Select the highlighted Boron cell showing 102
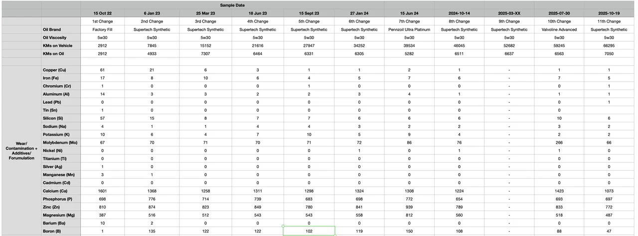 [x=308, y=231]
